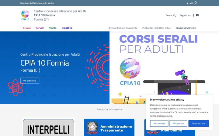Click the Diamo valore alla tua privacy heading
Screen dimensions: 219x136
[x=167, y=100]
